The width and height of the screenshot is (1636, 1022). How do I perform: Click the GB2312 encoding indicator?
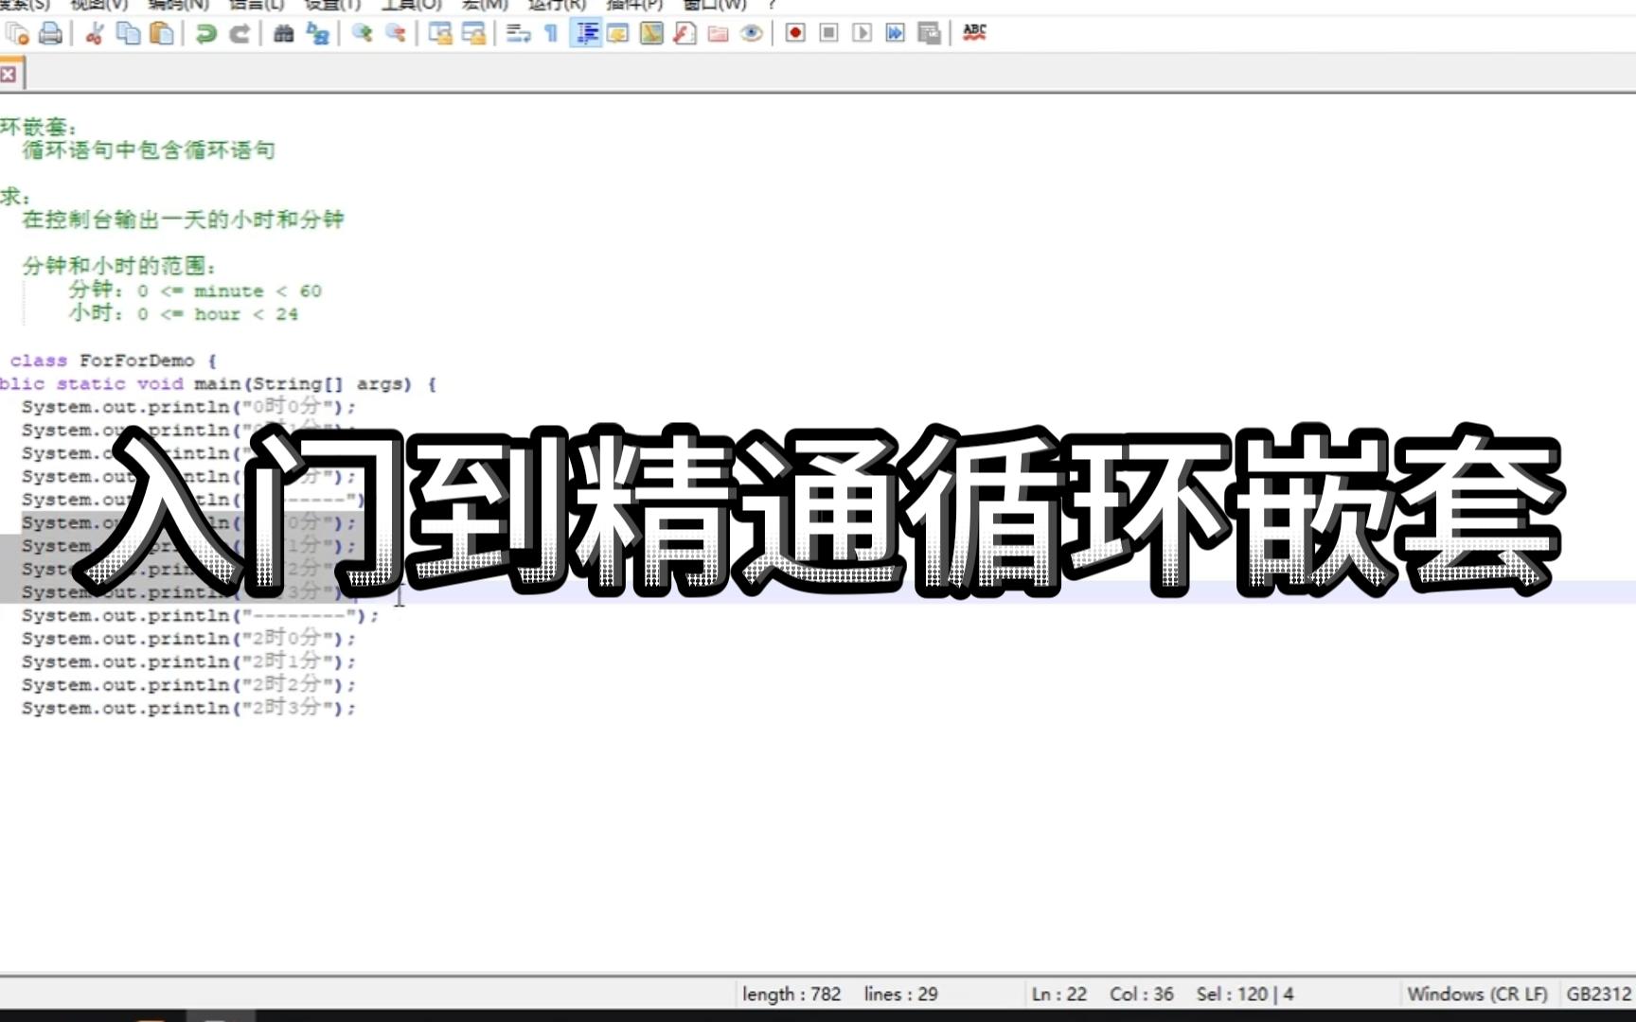[x=1599, y=995]
